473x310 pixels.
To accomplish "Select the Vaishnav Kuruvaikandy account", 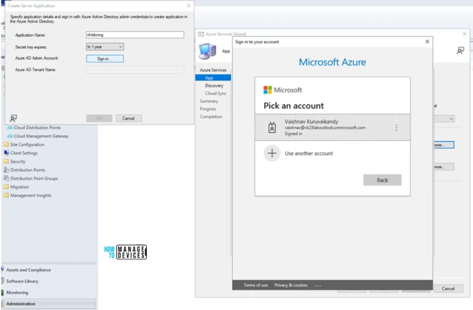I will tap(333, 127).
